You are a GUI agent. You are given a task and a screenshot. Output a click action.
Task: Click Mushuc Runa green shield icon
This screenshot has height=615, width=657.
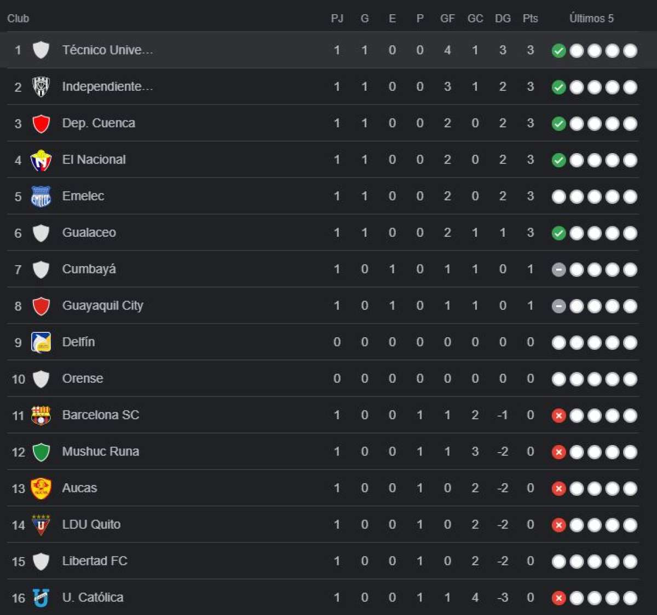click(41, 452)
